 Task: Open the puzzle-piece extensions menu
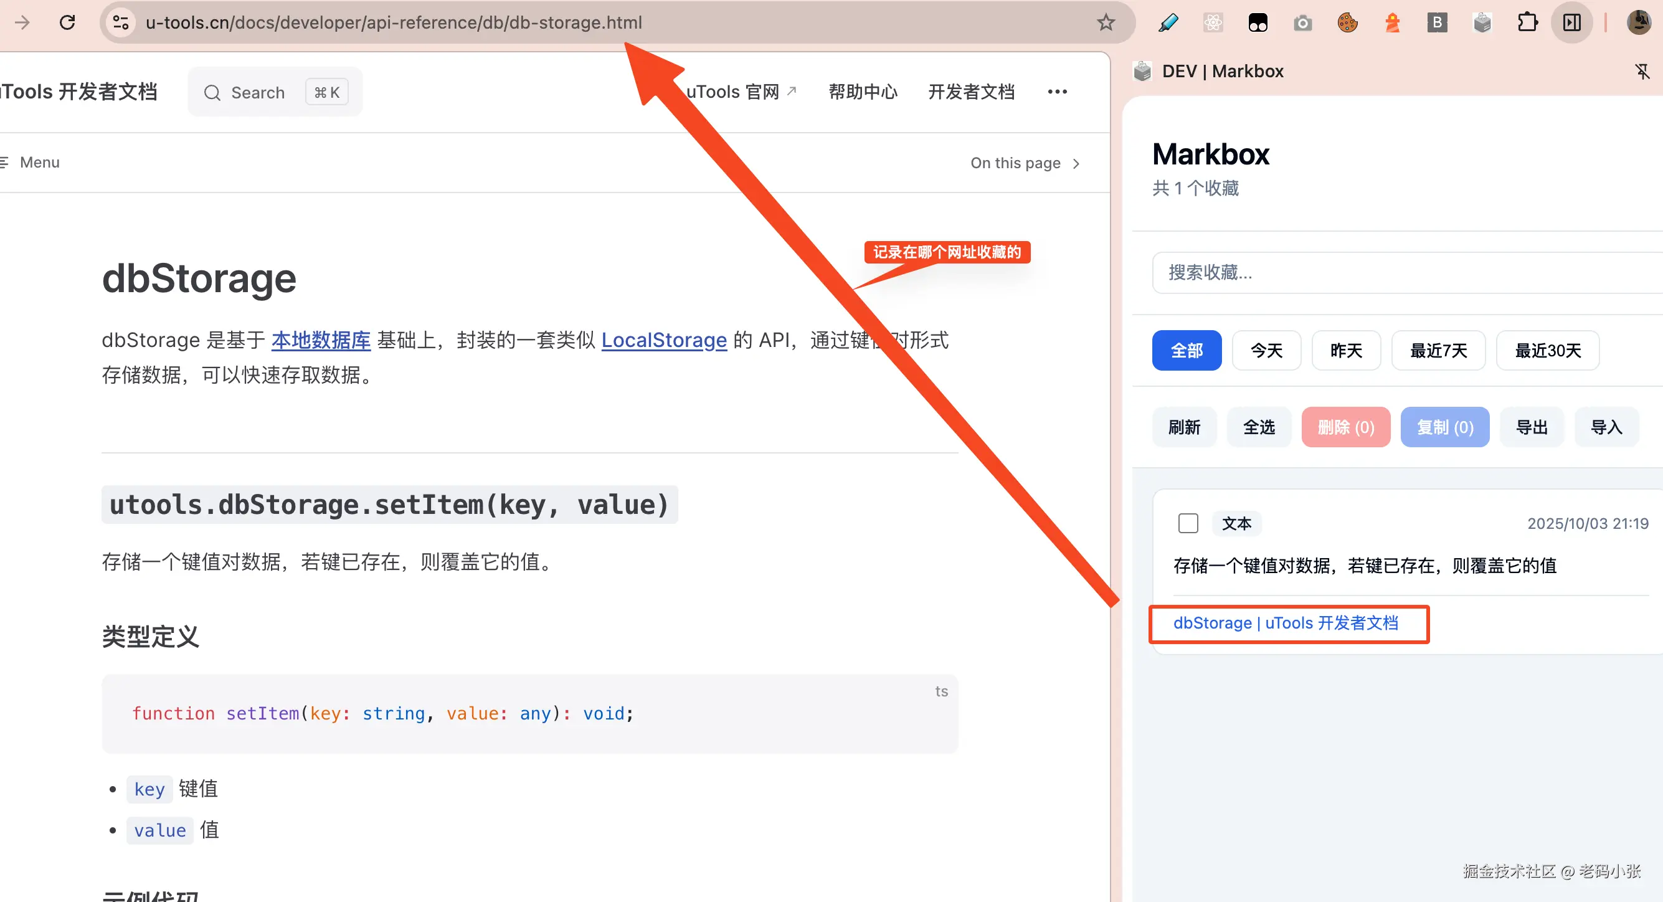click(1527, 23)
